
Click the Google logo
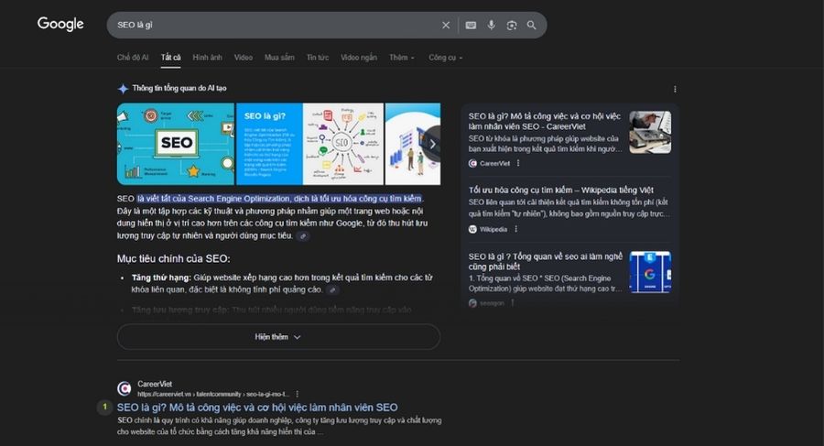pyautogui.click(x=60, y=24)
